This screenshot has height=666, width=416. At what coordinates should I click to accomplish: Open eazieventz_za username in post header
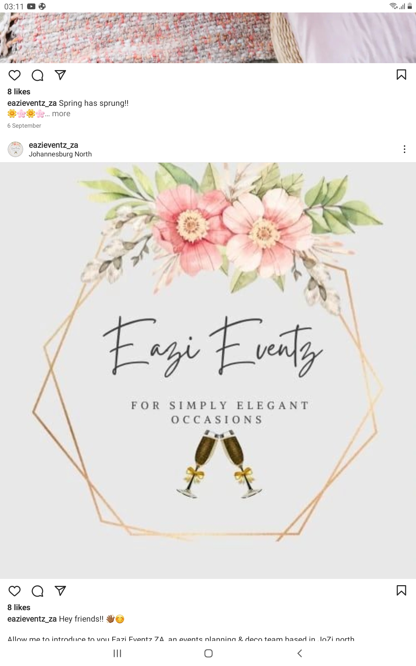click(x=53, y=145)
